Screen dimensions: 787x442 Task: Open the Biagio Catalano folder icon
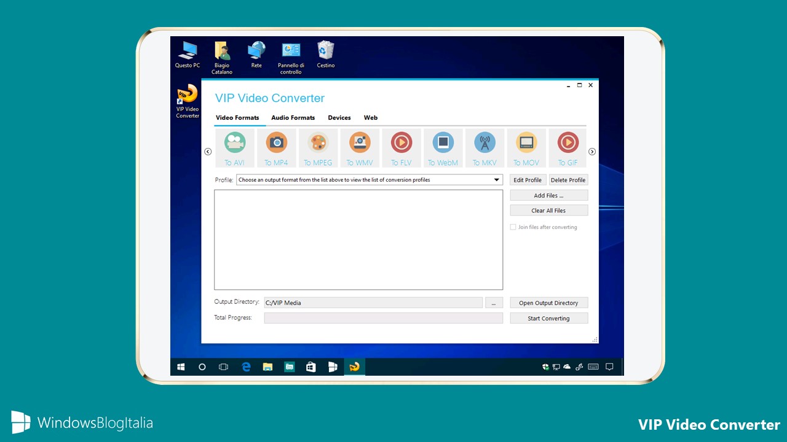(x=222, y=58)
